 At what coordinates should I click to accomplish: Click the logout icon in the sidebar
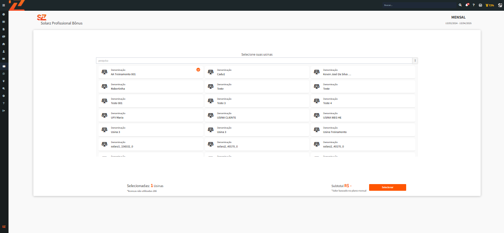click(4, 111)
